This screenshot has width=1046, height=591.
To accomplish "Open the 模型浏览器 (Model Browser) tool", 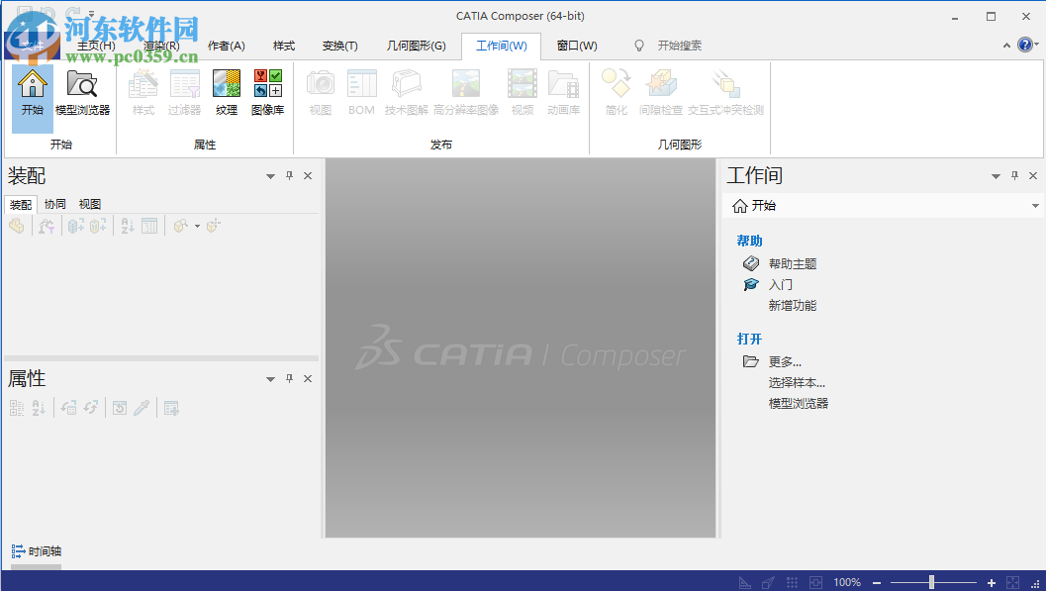I will (x=82, y=92).
